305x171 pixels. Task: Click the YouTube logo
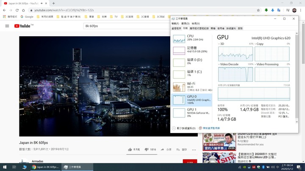click(23, 26)
